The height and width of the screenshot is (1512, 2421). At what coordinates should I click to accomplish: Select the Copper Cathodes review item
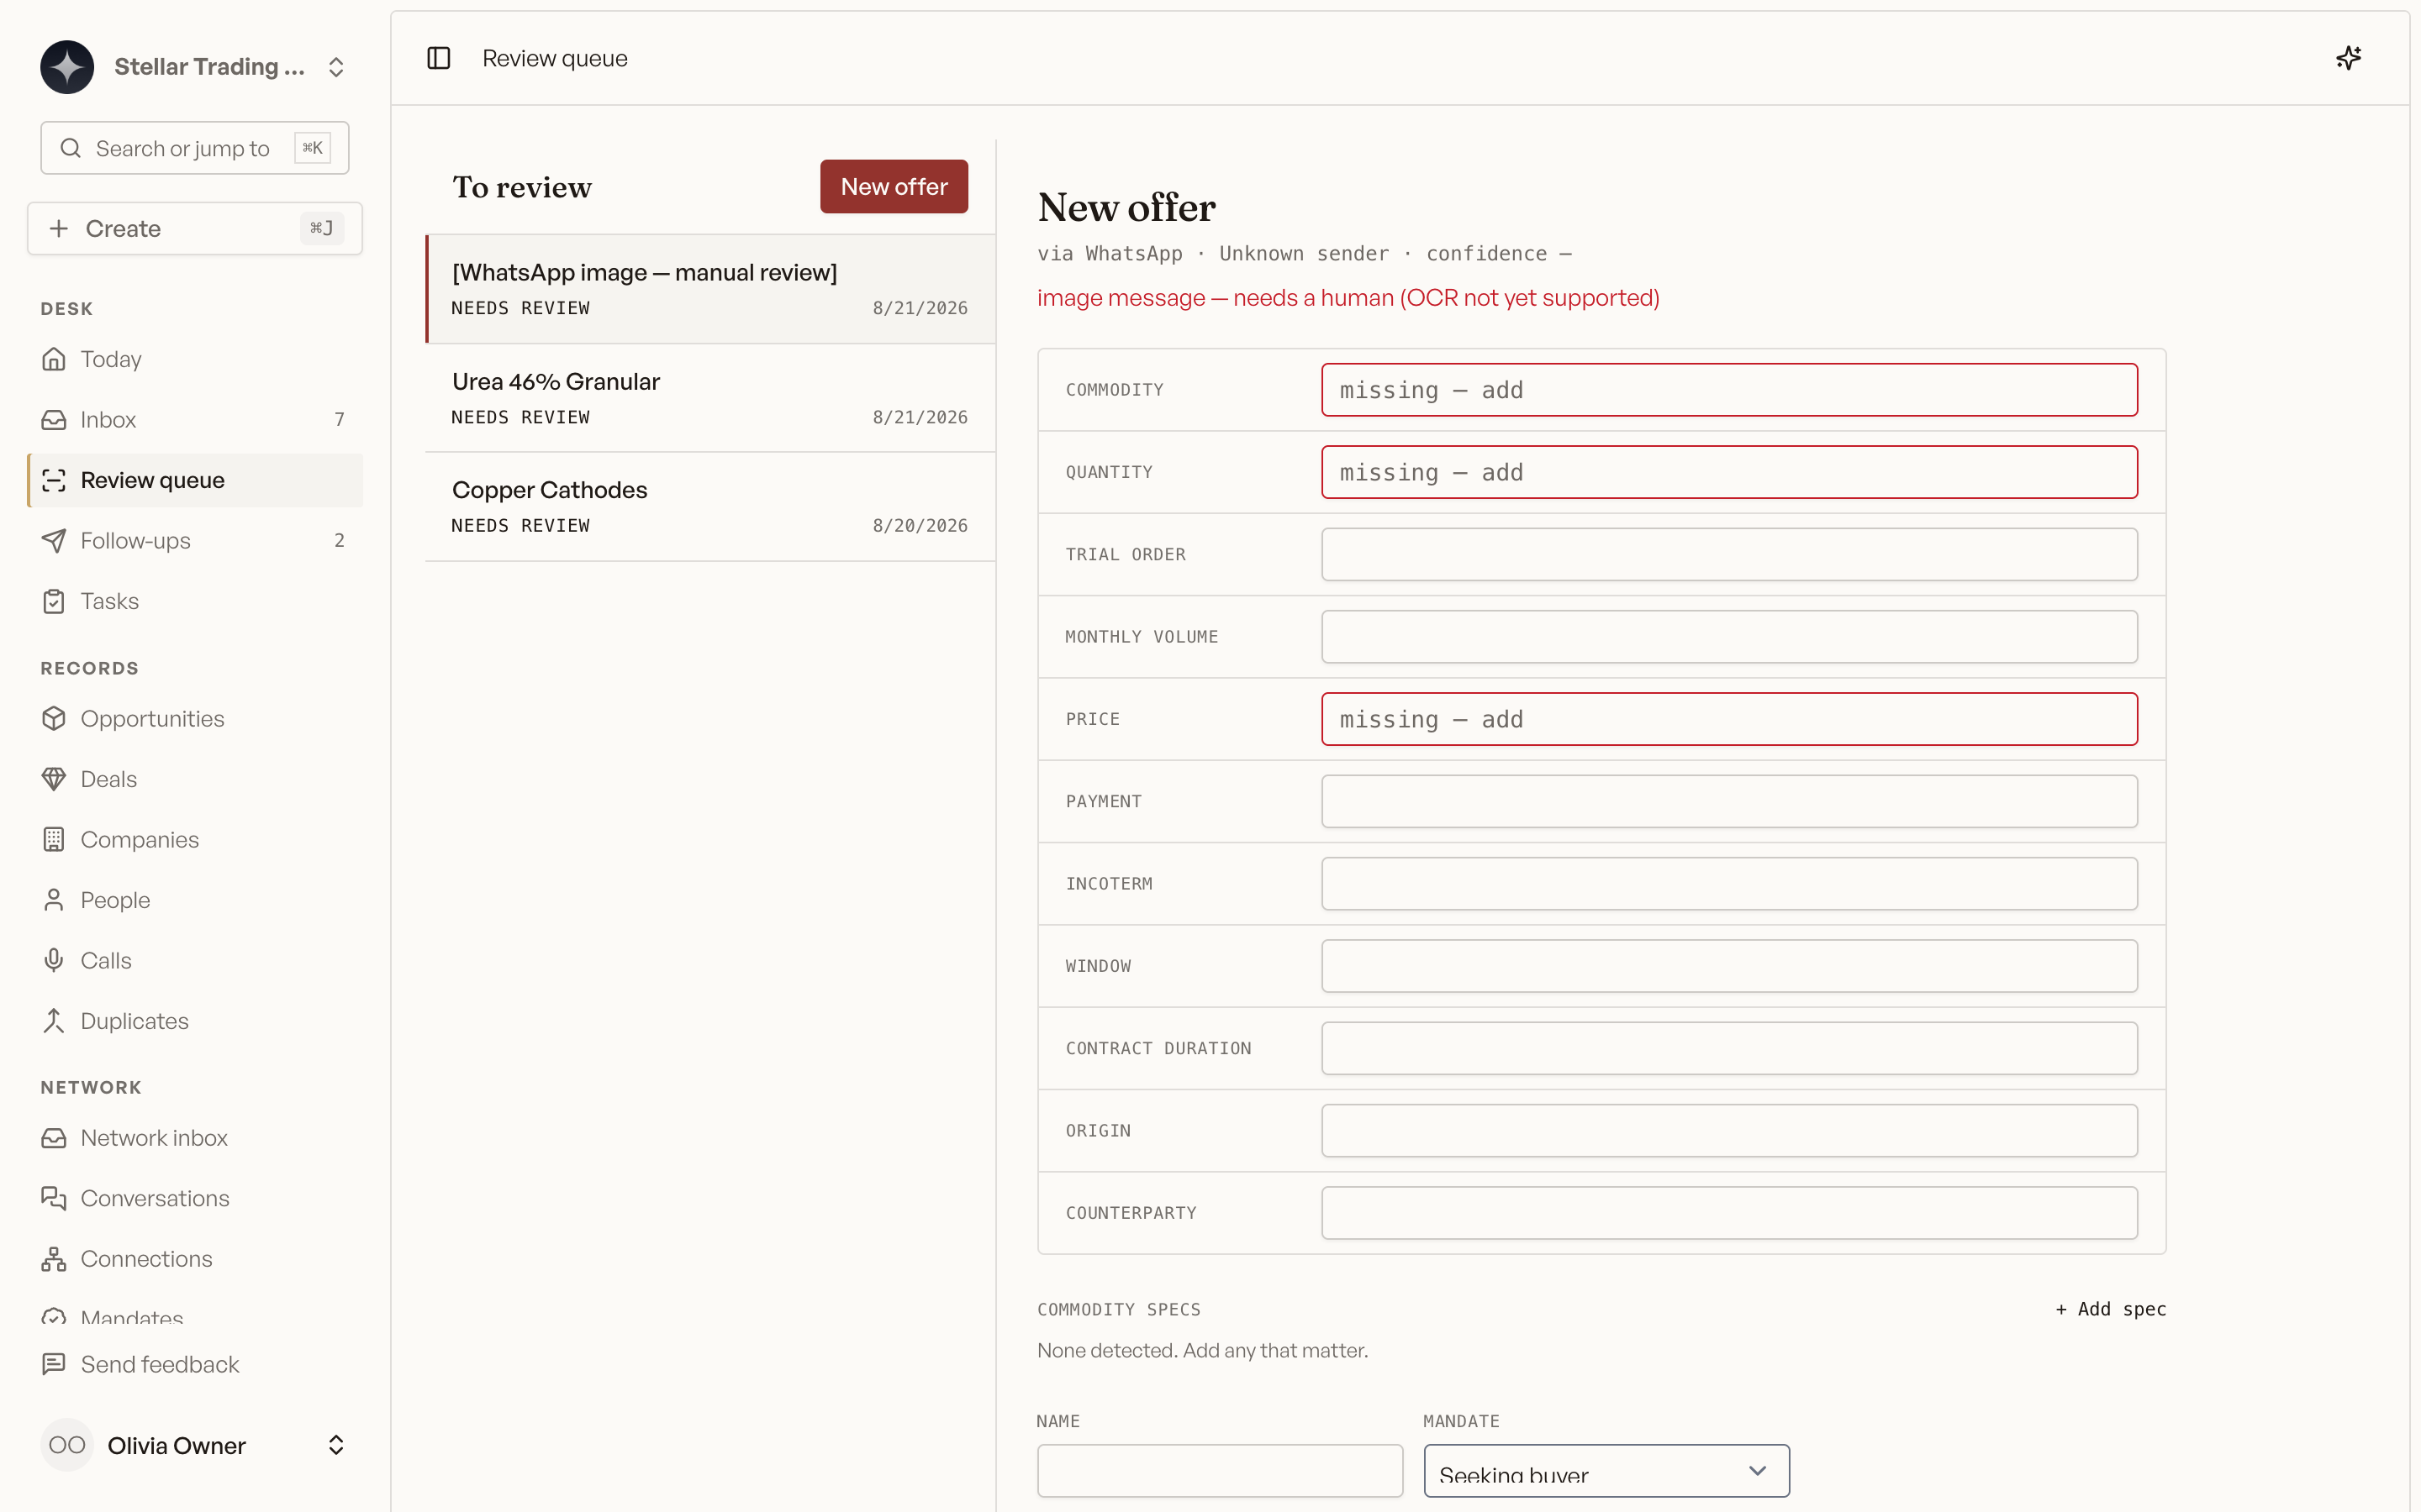pos(710,507)
